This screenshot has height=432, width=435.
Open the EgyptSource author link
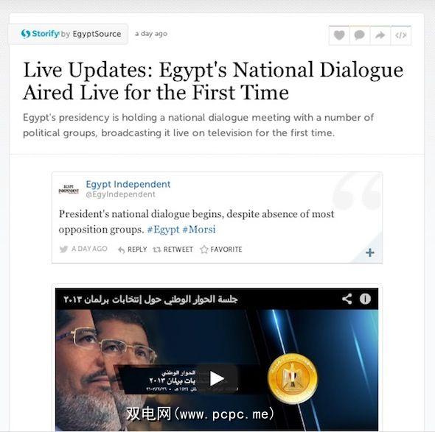point(97,34)
